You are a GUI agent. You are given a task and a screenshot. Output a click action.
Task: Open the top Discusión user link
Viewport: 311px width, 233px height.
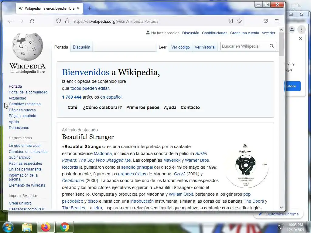coord(191,33)
